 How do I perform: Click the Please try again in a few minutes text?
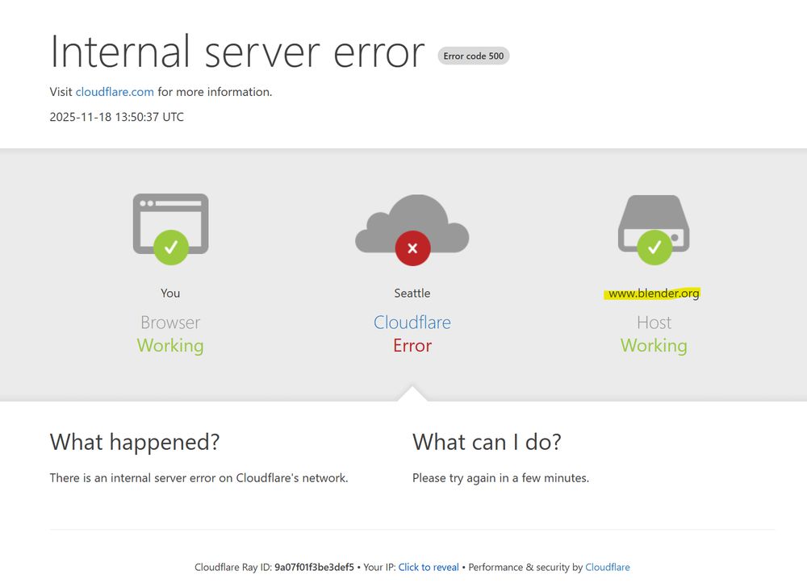pos(501,478)
